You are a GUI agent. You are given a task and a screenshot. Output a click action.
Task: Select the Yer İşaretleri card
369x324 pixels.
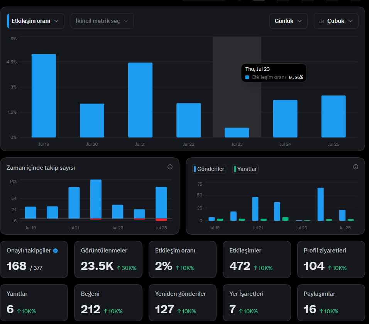point(257,303)
